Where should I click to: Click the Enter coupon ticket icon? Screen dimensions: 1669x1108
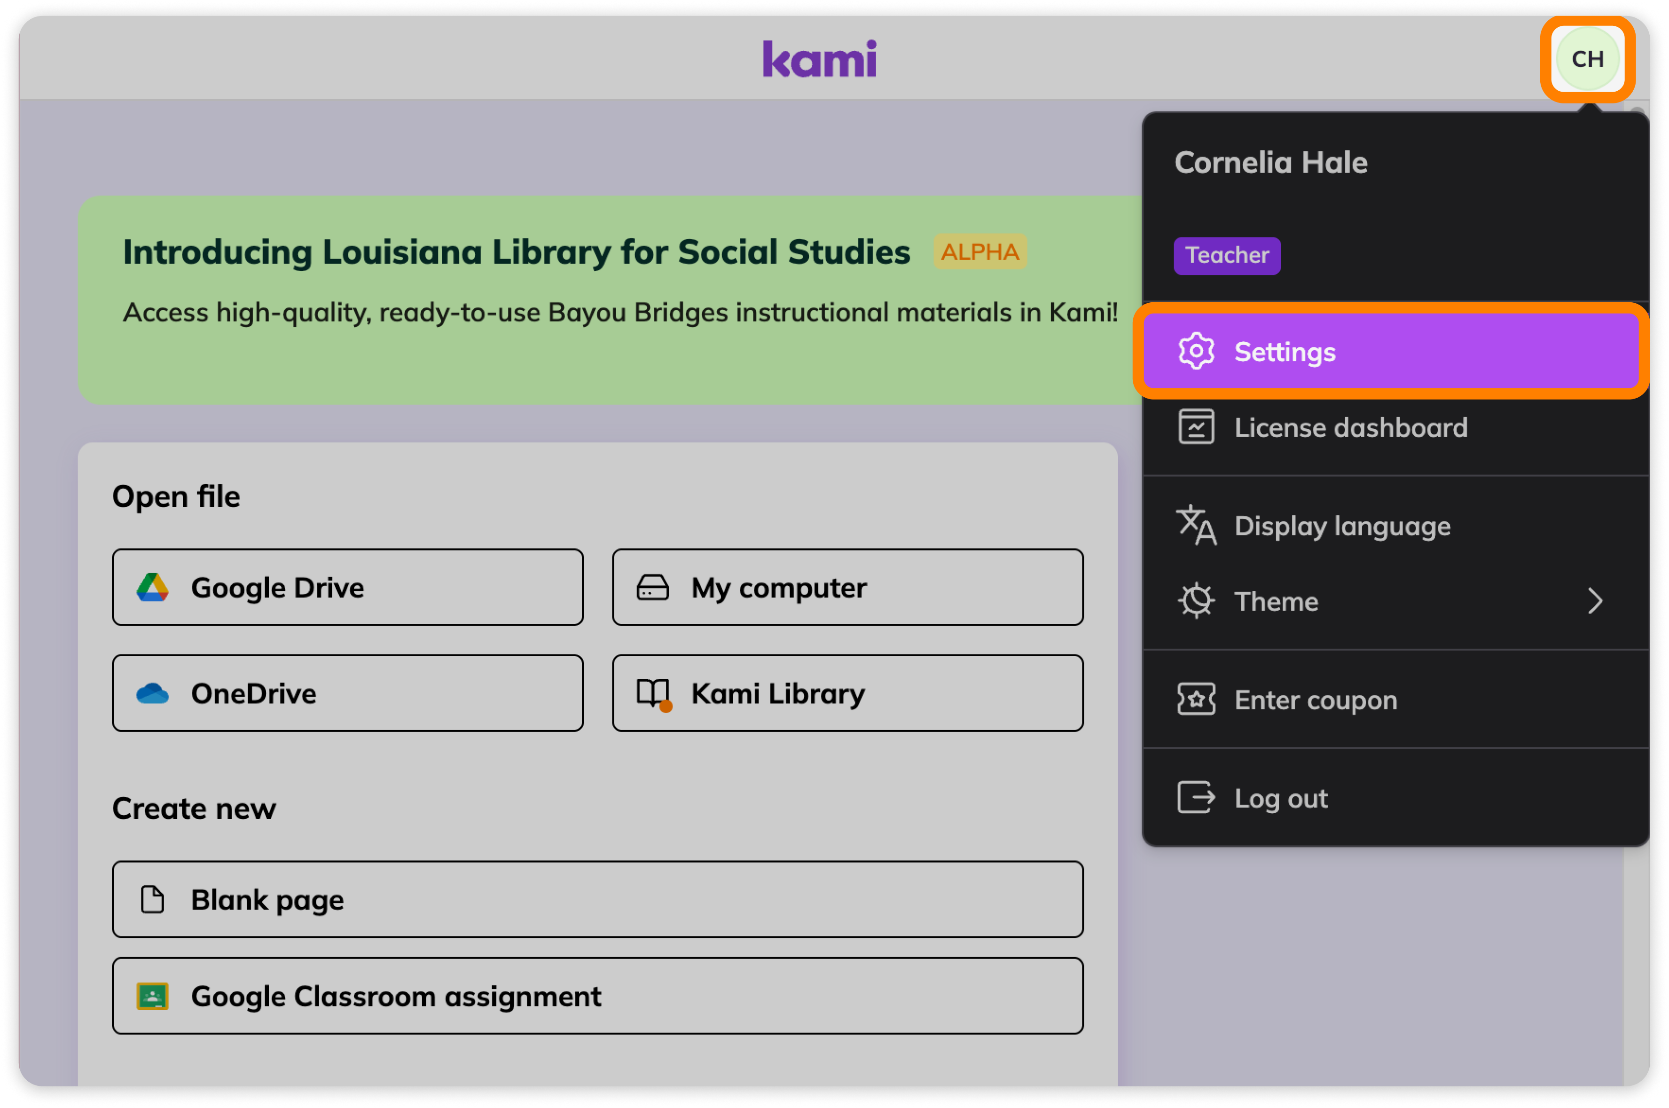point(1196,699)
